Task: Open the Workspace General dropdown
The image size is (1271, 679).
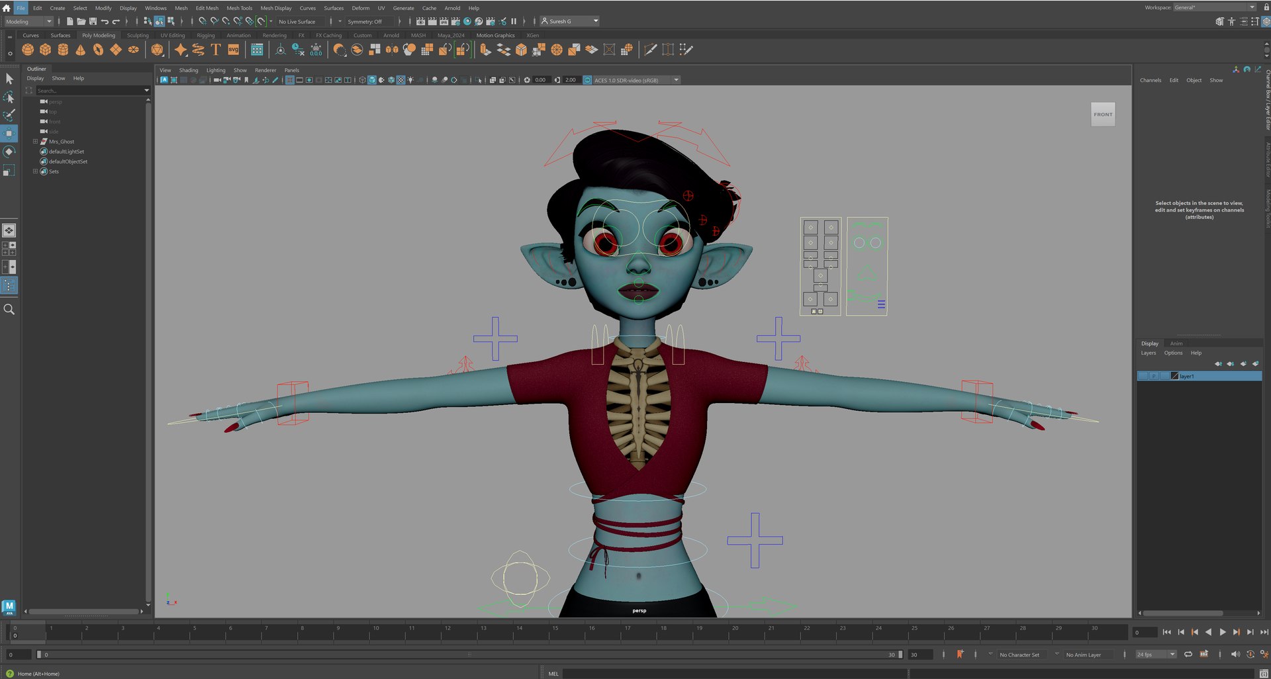Action: [x=1215, y=7]
